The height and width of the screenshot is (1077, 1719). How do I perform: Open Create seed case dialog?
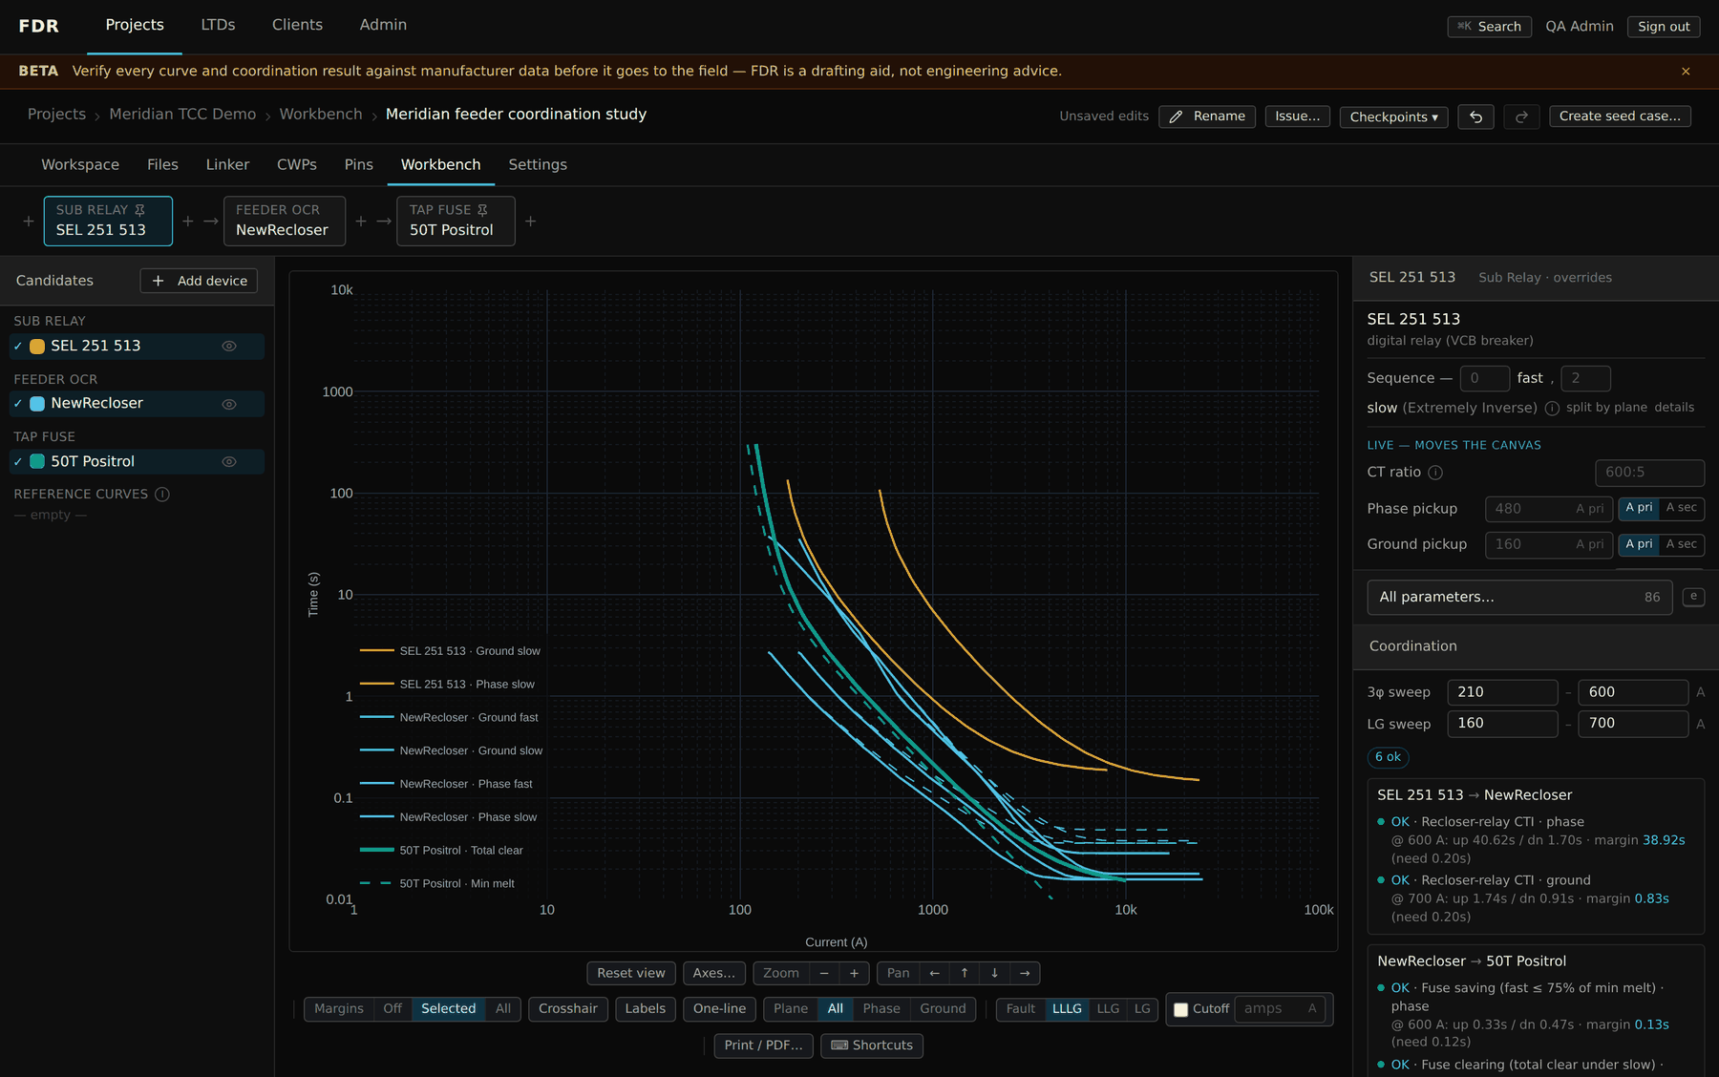coord(1620,116)
